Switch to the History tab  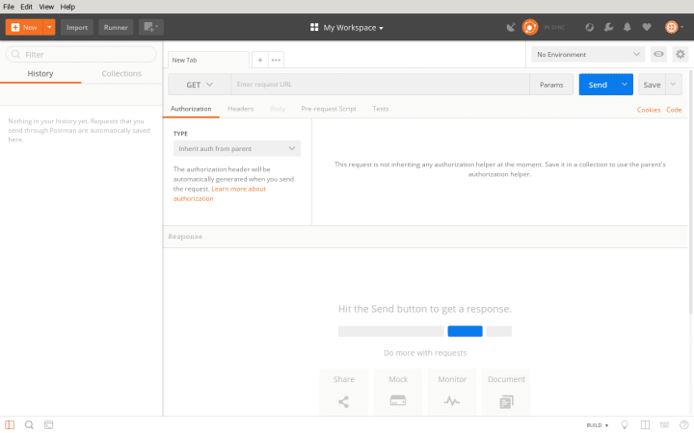coord(40,73)
